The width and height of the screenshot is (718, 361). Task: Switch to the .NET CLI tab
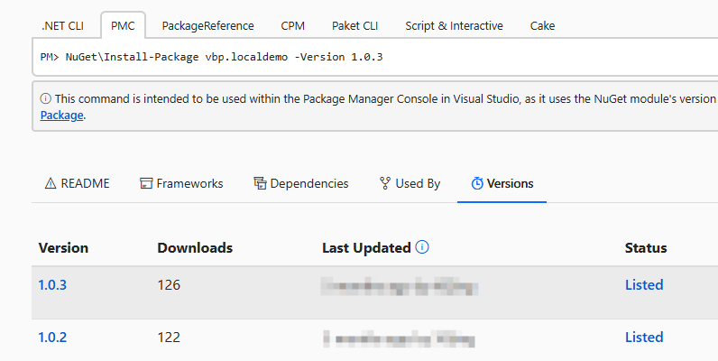tap(62, 25)
